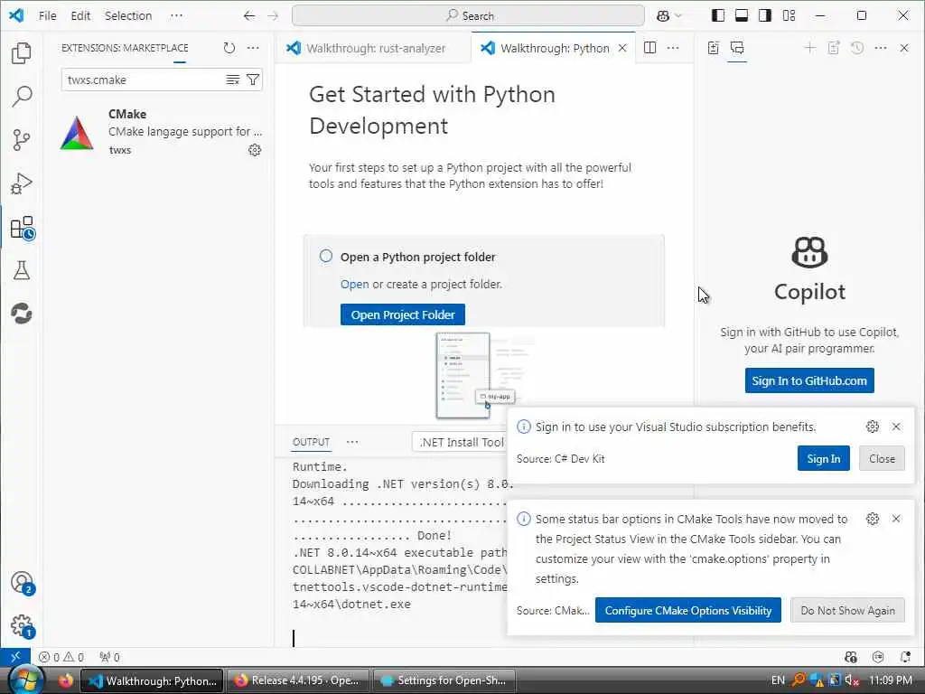Screen dimensions: 925x694
Task: Click Close on C# Dev Kit notification
Action: [x=882, y=458]
